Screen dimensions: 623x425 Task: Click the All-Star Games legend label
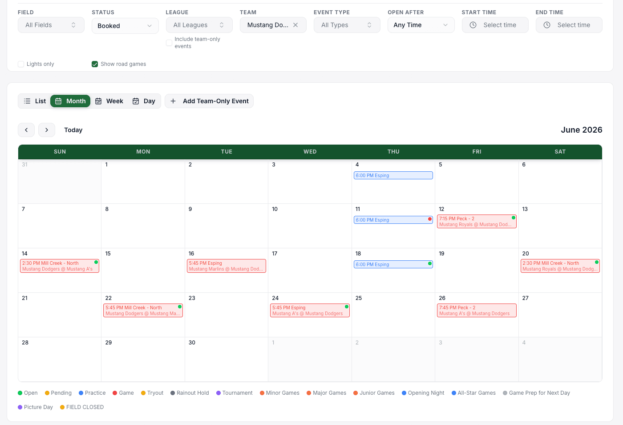(x=477, y=393)
